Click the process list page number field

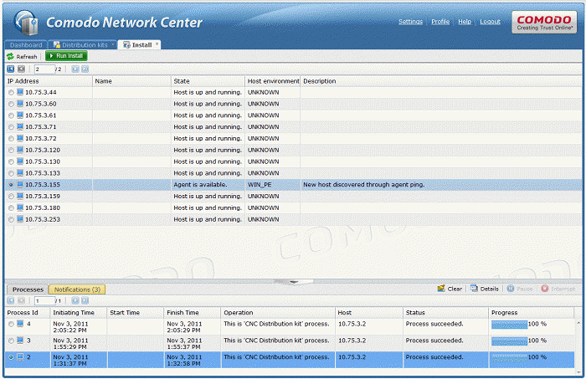[44, 300]
